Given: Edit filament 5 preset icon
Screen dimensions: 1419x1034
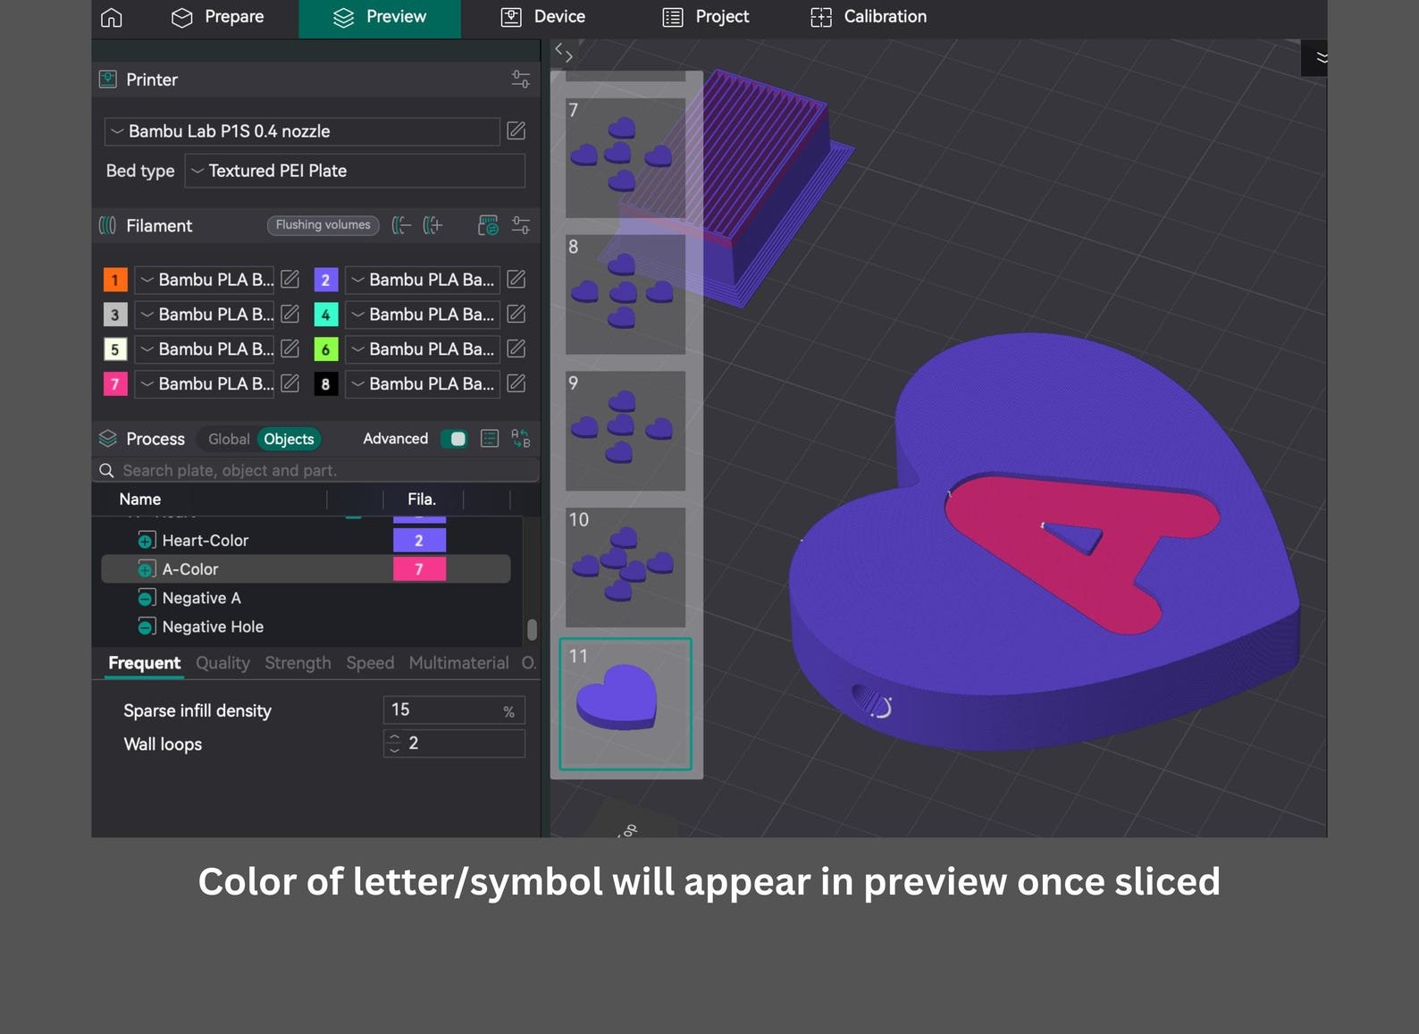Looking at the screenshot, I should click(x=290, y=349).
